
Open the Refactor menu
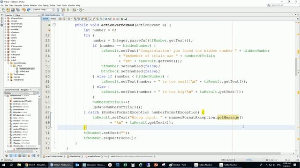coord(33,5)
